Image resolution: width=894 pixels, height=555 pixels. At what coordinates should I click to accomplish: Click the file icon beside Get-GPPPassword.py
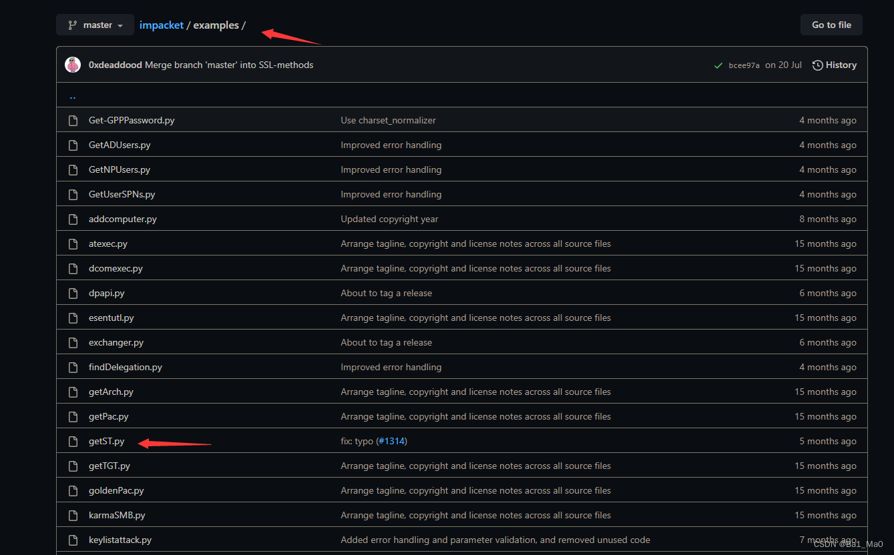73,120
